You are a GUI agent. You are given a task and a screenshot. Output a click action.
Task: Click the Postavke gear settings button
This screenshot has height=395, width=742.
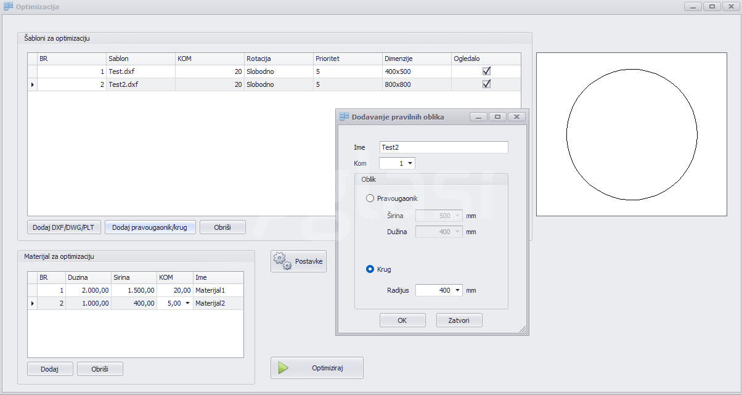[299, 261]
